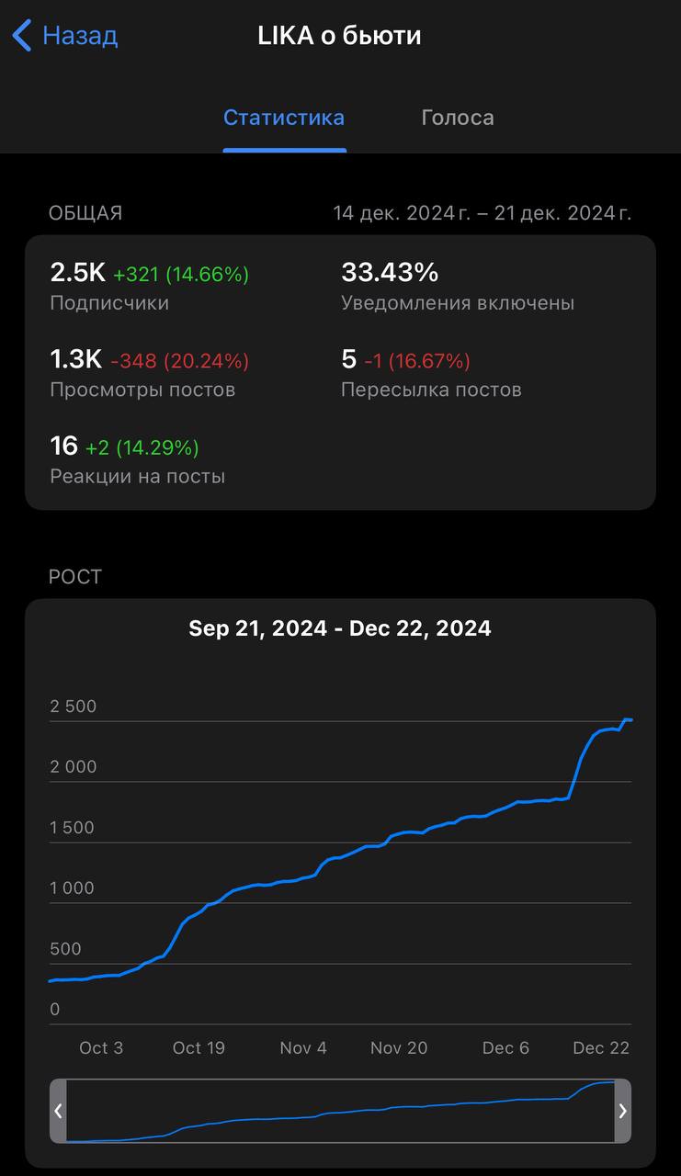Image resolution: width=681 pixels, height=1176 pixels.
Task: Click the "Назад" back label
Action: point(80,37)
